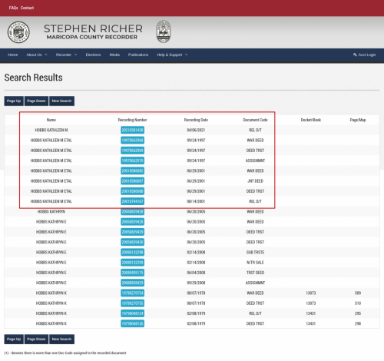This screenshot has width=384, height=361.
Task: Click the Maricopa County seal logo
Action: [x=18, y=32]
